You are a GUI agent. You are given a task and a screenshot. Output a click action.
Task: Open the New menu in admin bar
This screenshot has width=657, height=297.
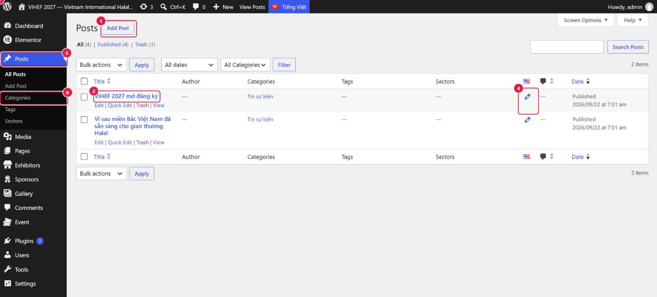[223, 7]
